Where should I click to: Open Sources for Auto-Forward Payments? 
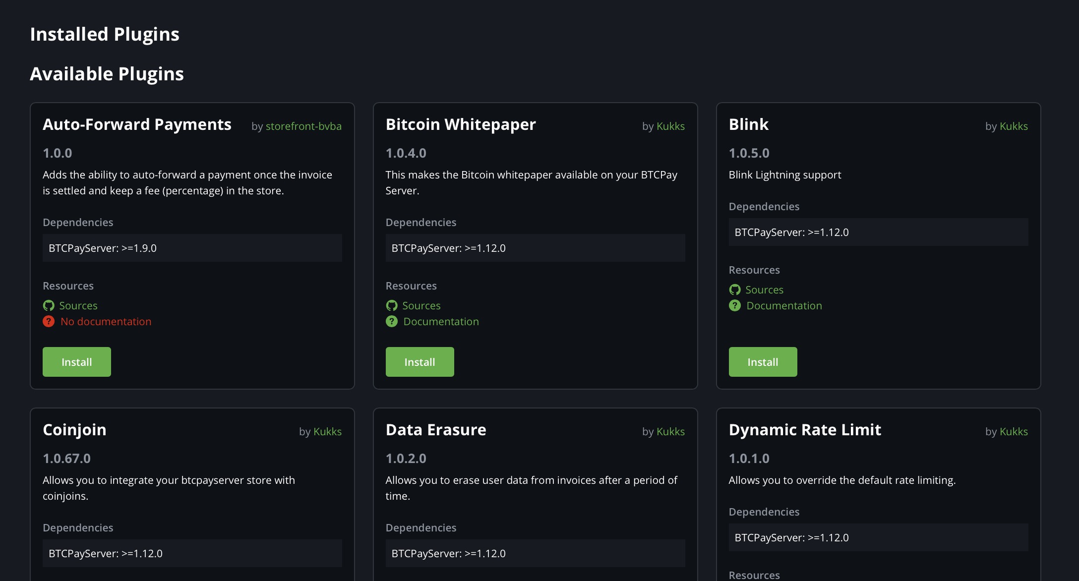pyautogui.click(x=78, y=305)
